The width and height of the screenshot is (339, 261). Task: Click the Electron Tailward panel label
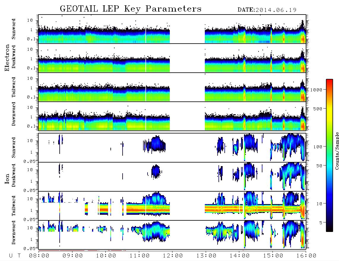tap(14, 87)
